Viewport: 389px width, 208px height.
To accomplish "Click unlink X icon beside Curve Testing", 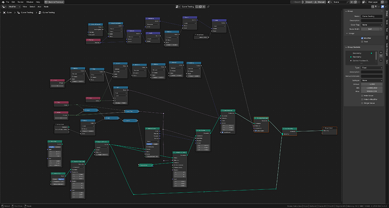I will 204,7.
